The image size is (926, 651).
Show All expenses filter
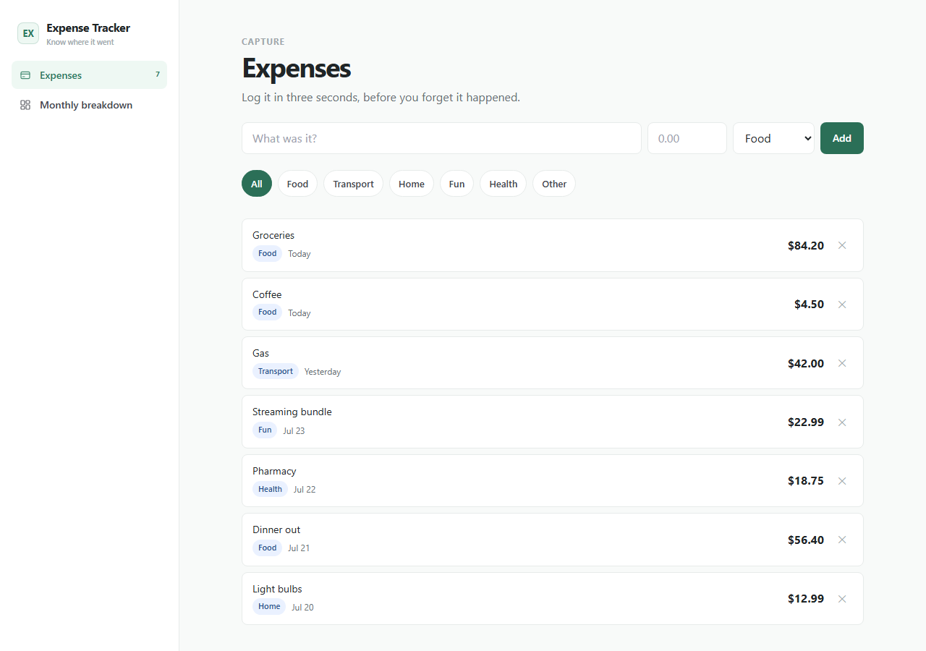click(x=257, y=184)
